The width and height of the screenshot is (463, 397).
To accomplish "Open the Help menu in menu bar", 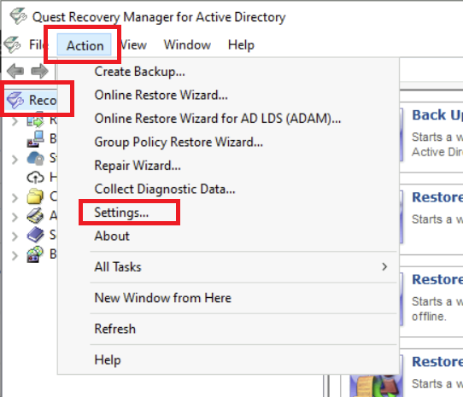I will (241, 45).
